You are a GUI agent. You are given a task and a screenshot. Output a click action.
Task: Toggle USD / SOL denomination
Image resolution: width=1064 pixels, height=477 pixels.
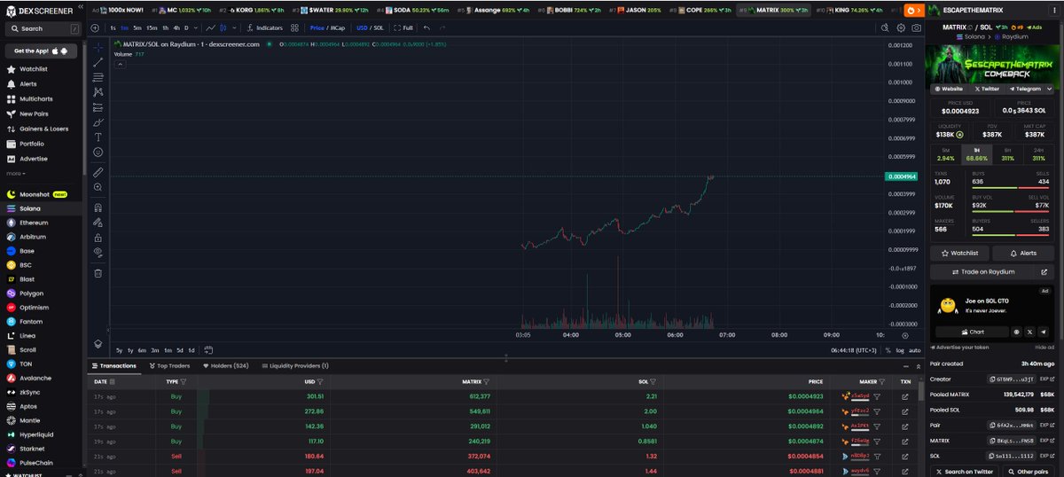coord(370,27)
